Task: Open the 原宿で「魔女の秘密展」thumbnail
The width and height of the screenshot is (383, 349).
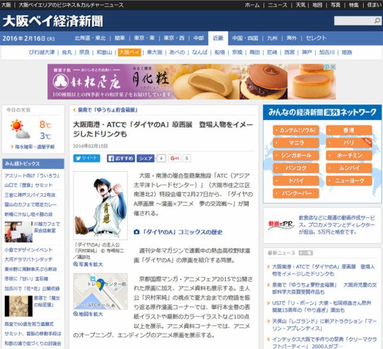Action: [19, 306]
